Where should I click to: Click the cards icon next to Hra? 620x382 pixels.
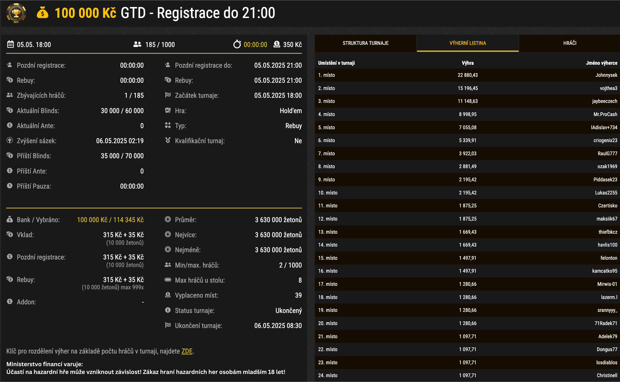[x=168, y=110]
